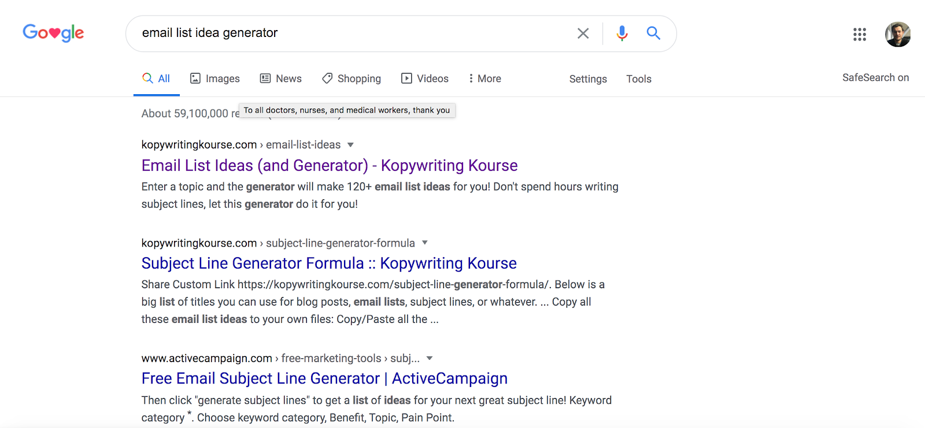Click the About 59,100,000 results count text

pos(190,114)
